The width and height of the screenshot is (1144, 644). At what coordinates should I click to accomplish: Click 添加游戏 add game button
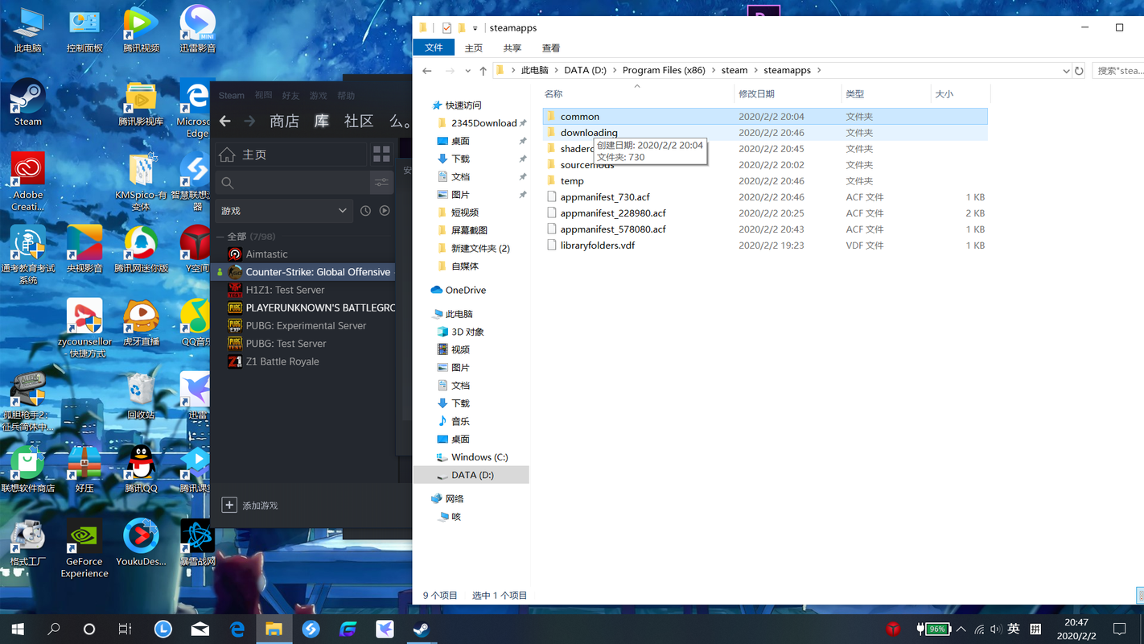(250, 506)
